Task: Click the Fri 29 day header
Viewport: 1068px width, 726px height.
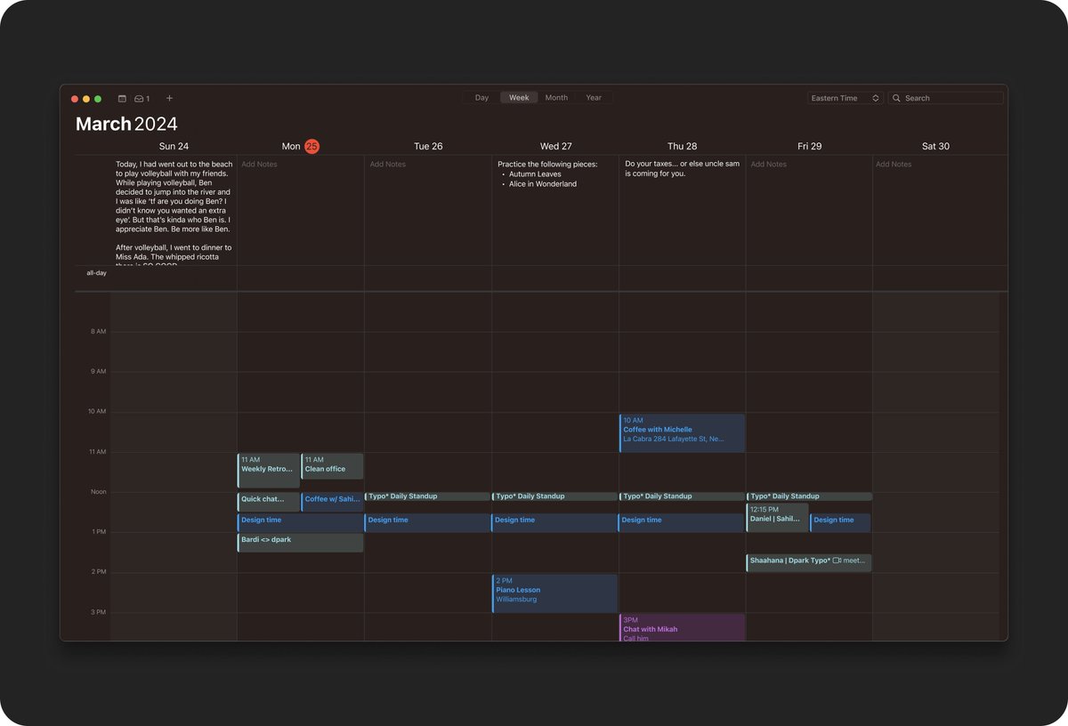Action: pos(810,146)
